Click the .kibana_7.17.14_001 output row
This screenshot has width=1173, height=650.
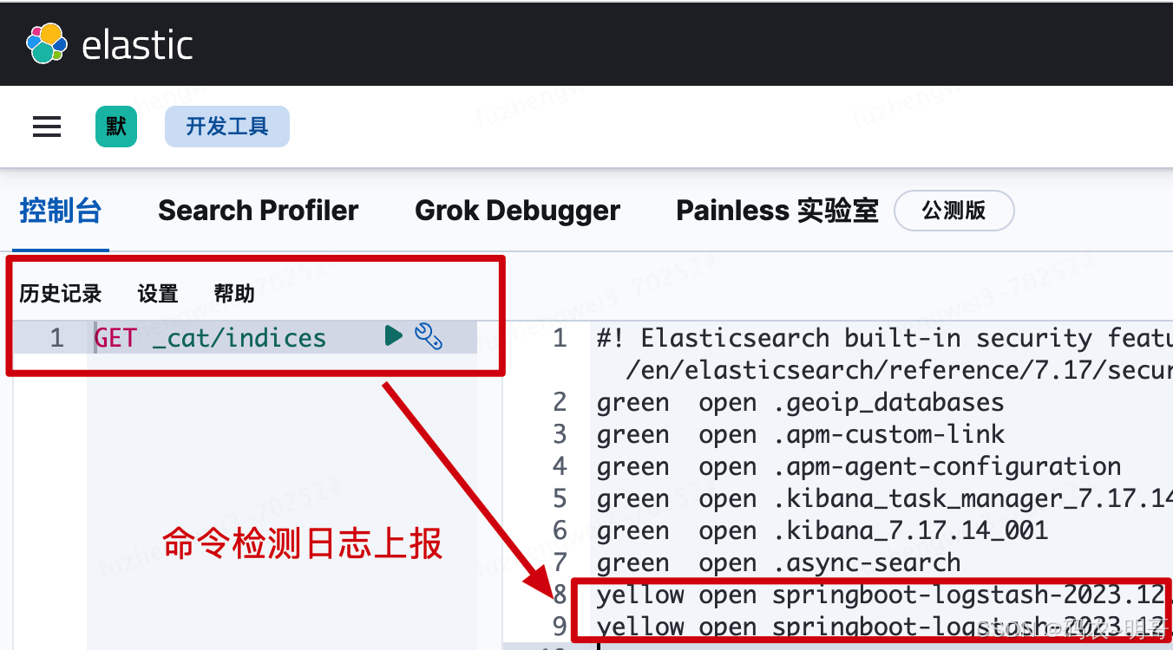(822, 530)
